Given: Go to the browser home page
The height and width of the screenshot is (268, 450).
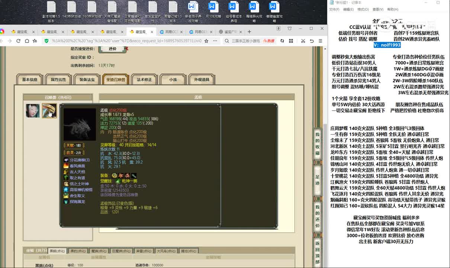Looking at the screenshot, I should 27,41.
